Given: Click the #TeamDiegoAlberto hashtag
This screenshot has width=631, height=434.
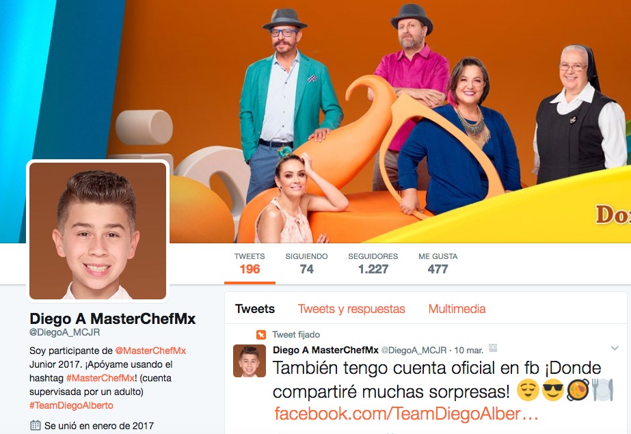Looking at the screenshot, I should coord(71,405).
